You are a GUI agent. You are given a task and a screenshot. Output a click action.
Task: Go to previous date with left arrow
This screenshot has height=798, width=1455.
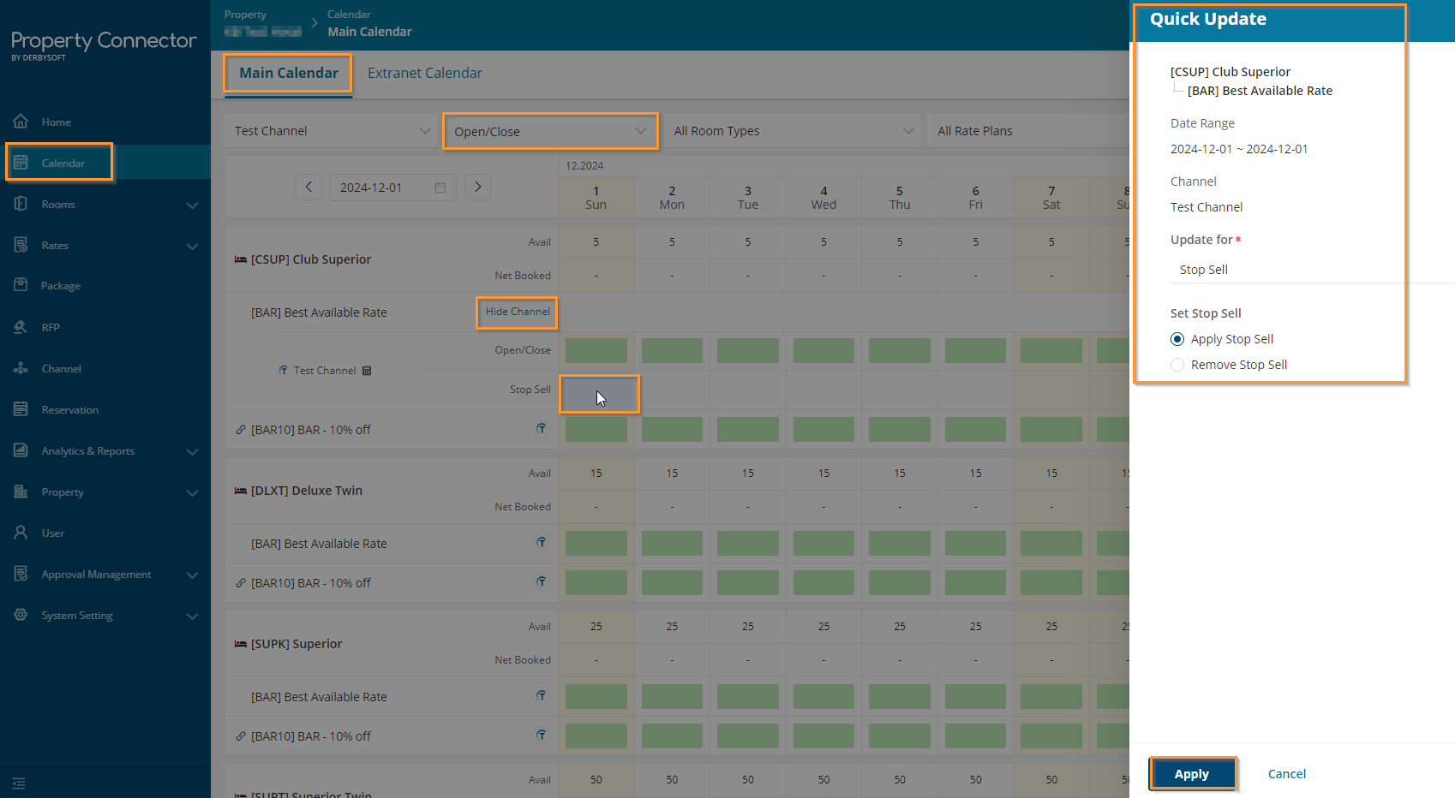(308, 187)
